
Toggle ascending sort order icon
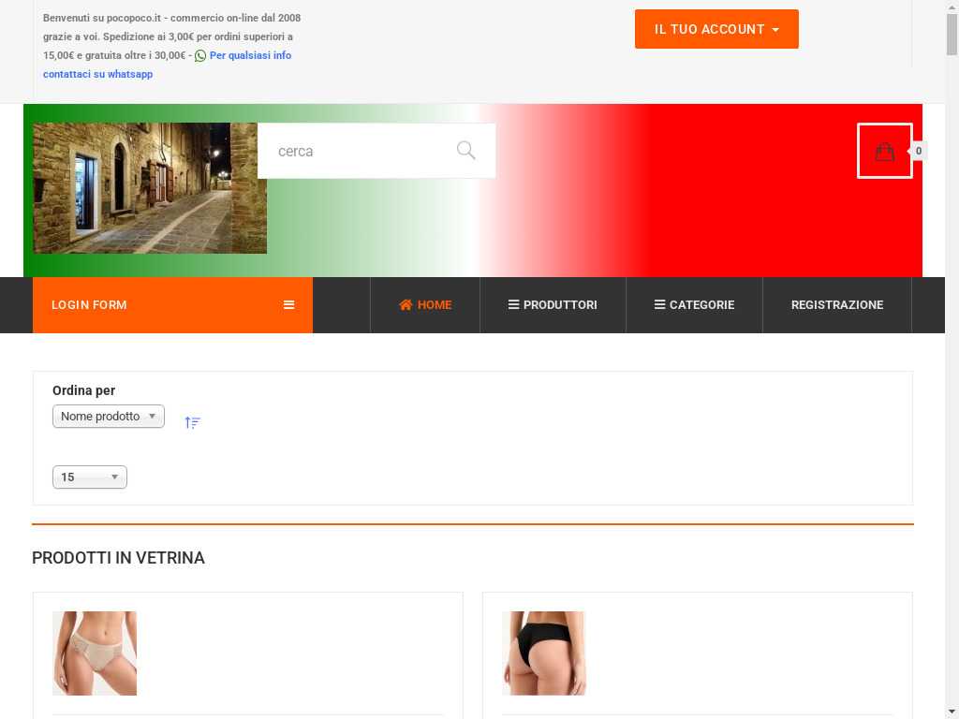pos(193,422)
